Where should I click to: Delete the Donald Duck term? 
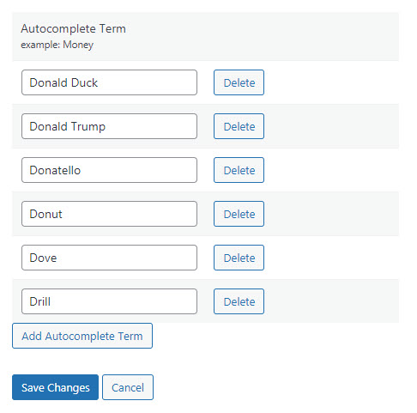pos(239,82)
